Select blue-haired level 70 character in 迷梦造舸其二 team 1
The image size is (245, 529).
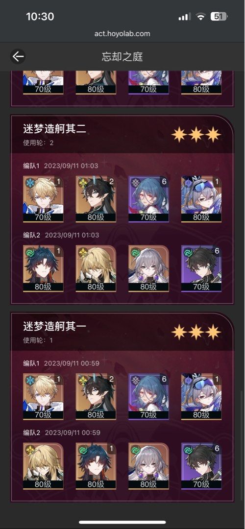(148, 199)
